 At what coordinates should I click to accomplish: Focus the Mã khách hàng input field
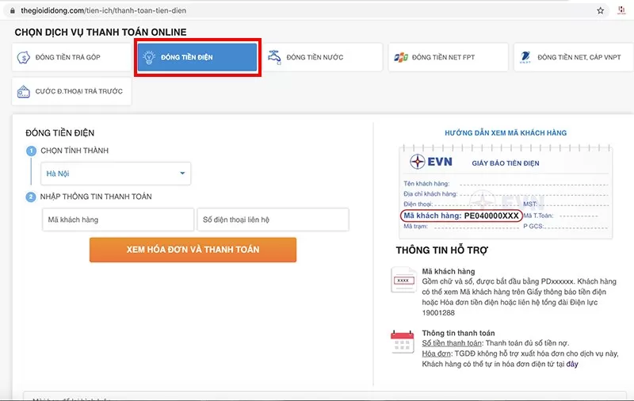(117, 220)
